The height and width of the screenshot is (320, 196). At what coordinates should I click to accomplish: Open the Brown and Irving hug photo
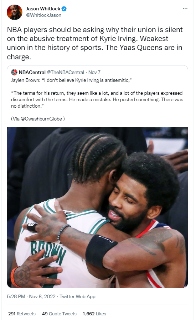tap(97, 207)
